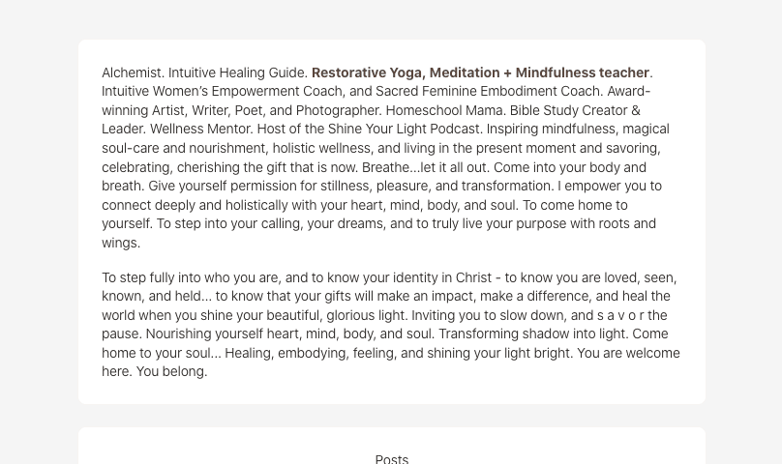This screenshot has width=782, height=464.
Task: Click the word Alchemist at the bio start
Action: (133, 72)
